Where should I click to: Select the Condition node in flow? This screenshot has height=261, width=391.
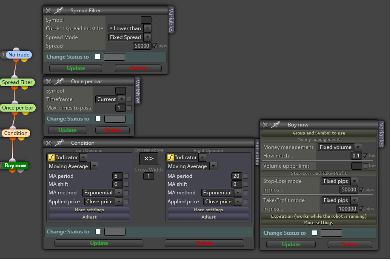16,133
